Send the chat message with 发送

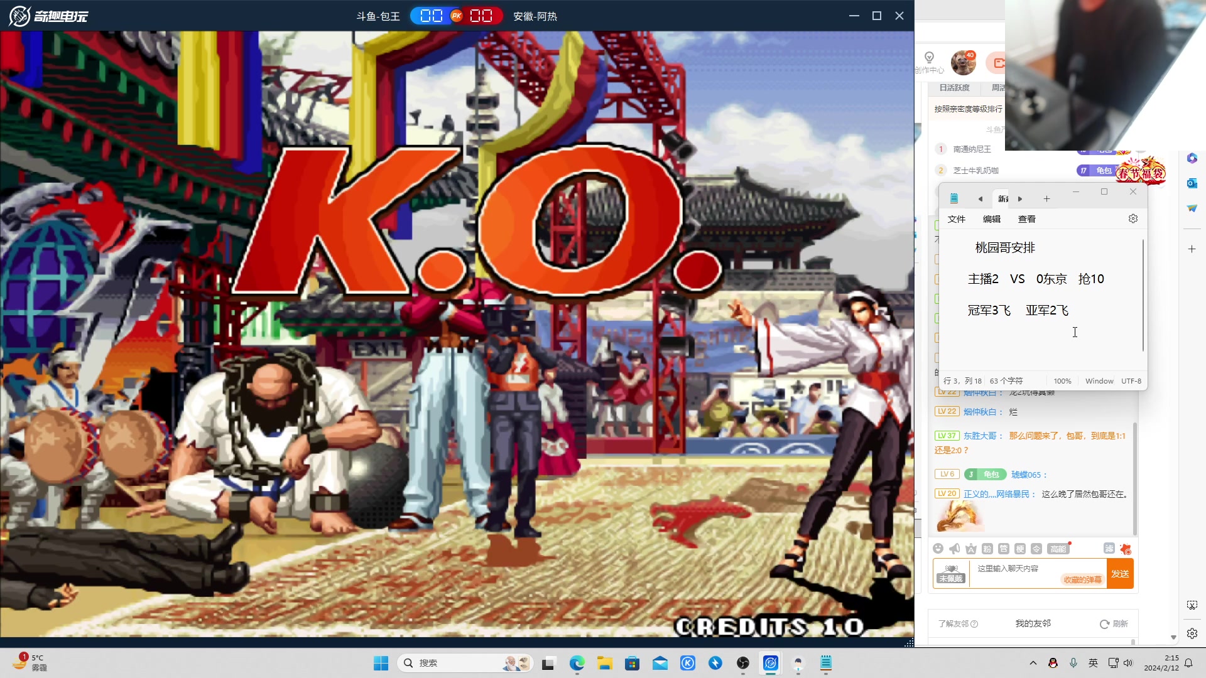1120,574
